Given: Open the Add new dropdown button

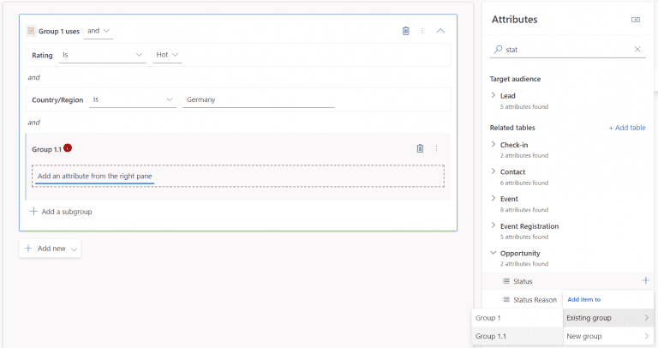Looking at the screenshot, I should 50,249.
